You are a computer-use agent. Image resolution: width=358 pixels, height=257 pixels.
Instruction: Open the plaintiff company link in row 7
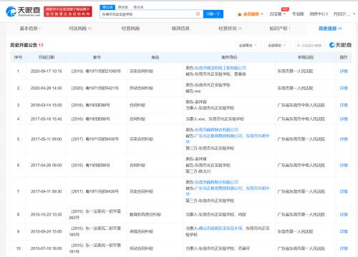point(216,182)
